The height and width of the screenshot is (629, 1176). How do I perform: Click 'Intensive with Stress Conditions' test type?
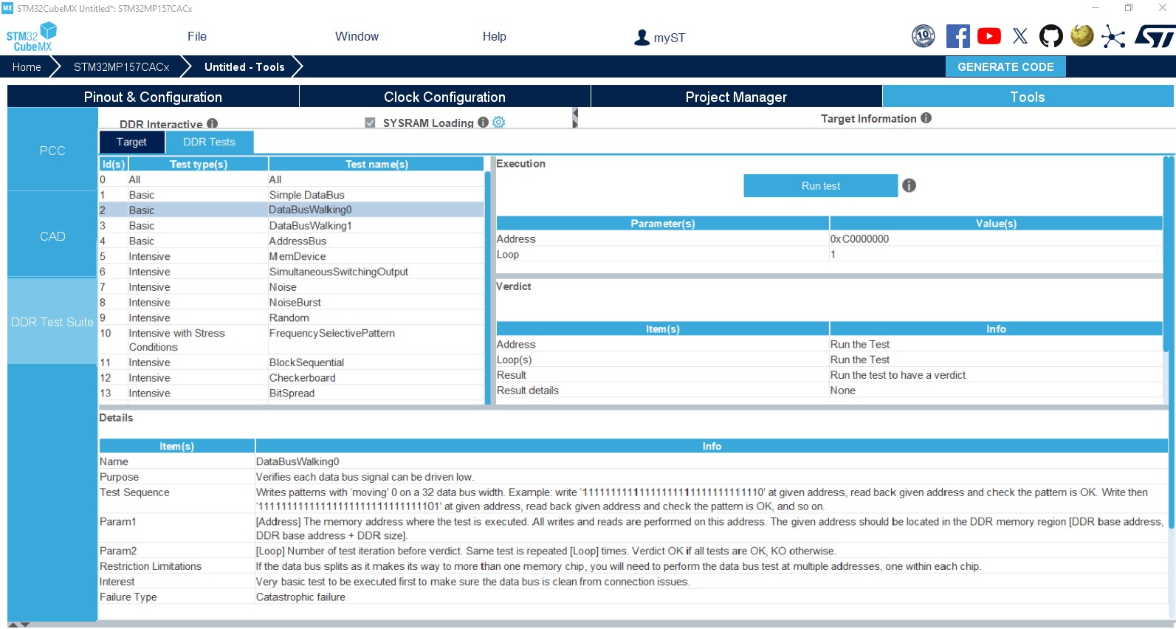[177, 340]
